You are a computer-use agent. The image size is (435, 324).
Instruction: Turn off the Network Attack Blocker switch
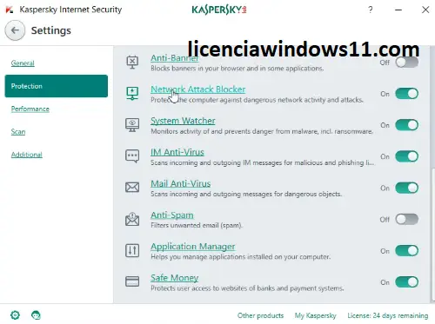pos(407,94)
